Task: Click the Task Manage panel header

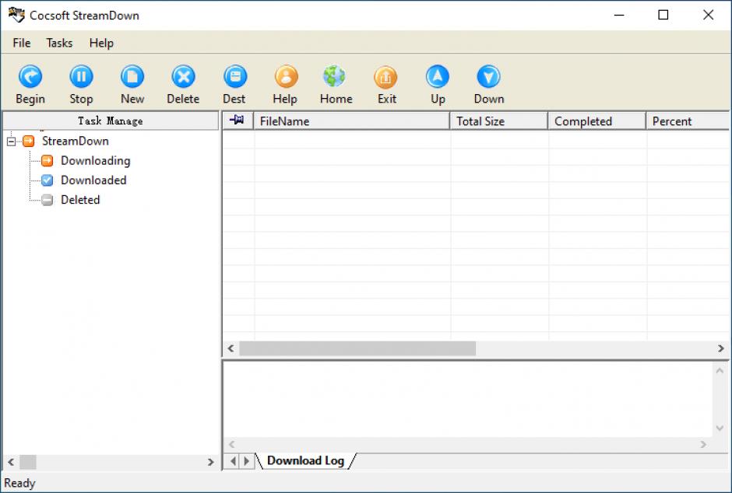Action: pyautogui.click(x=111, y=121)
